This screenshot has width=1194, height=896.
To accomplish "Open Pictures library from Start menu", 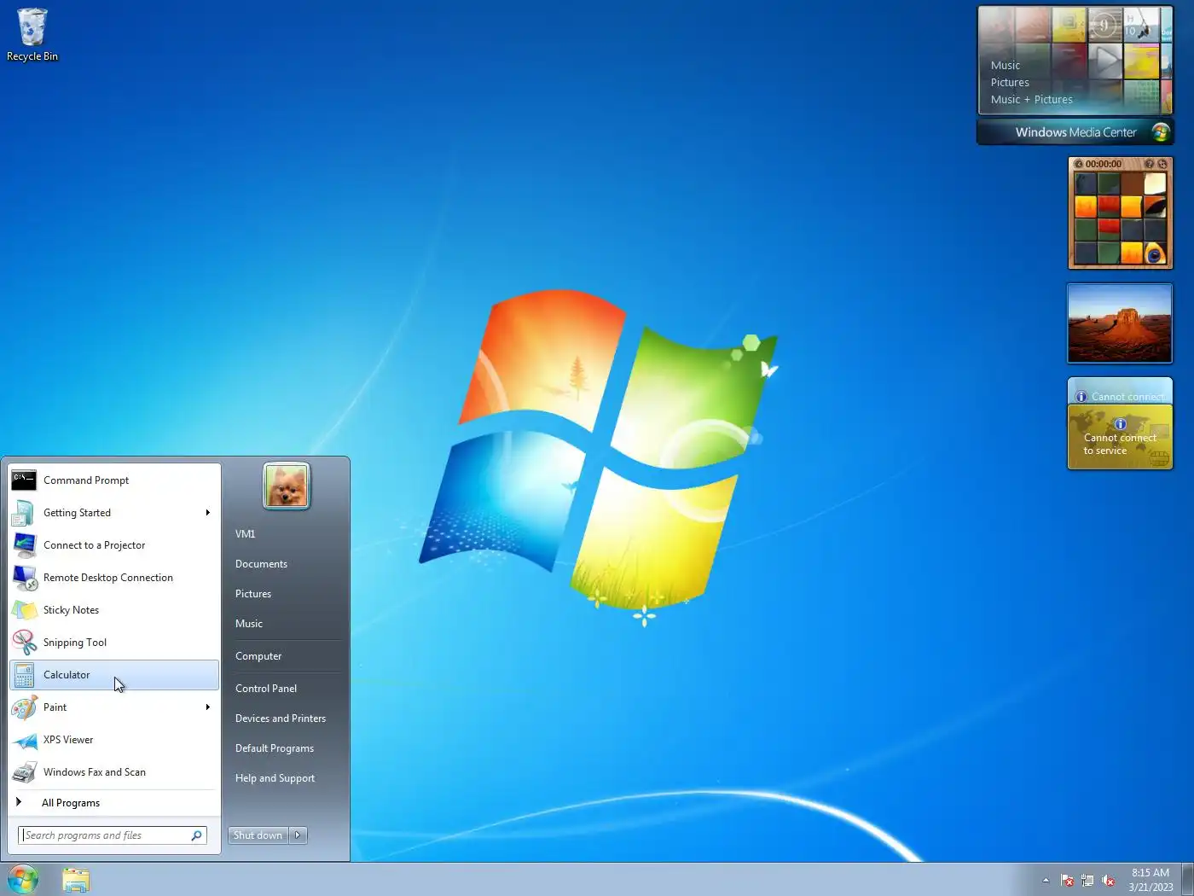I will [286, 594].
